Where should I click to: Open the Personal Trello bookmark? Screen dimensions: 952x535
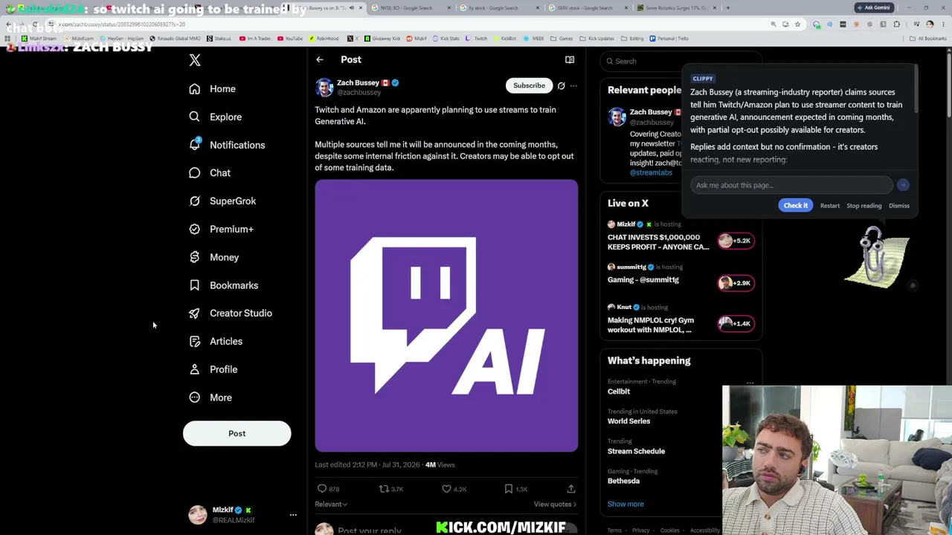coord(669,39)
